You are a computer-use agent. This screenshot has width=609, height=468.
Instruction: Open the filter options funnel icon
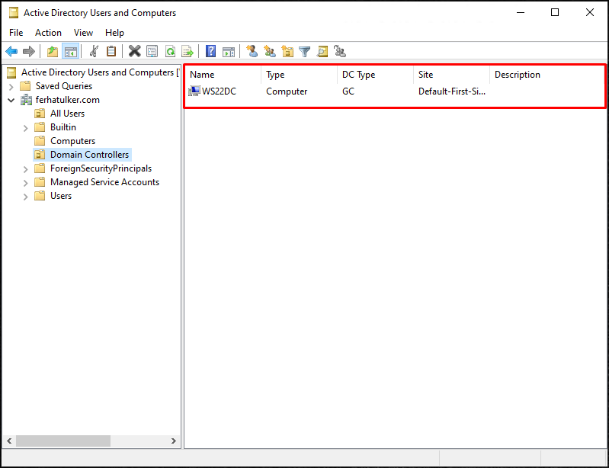tap(305, 51)
